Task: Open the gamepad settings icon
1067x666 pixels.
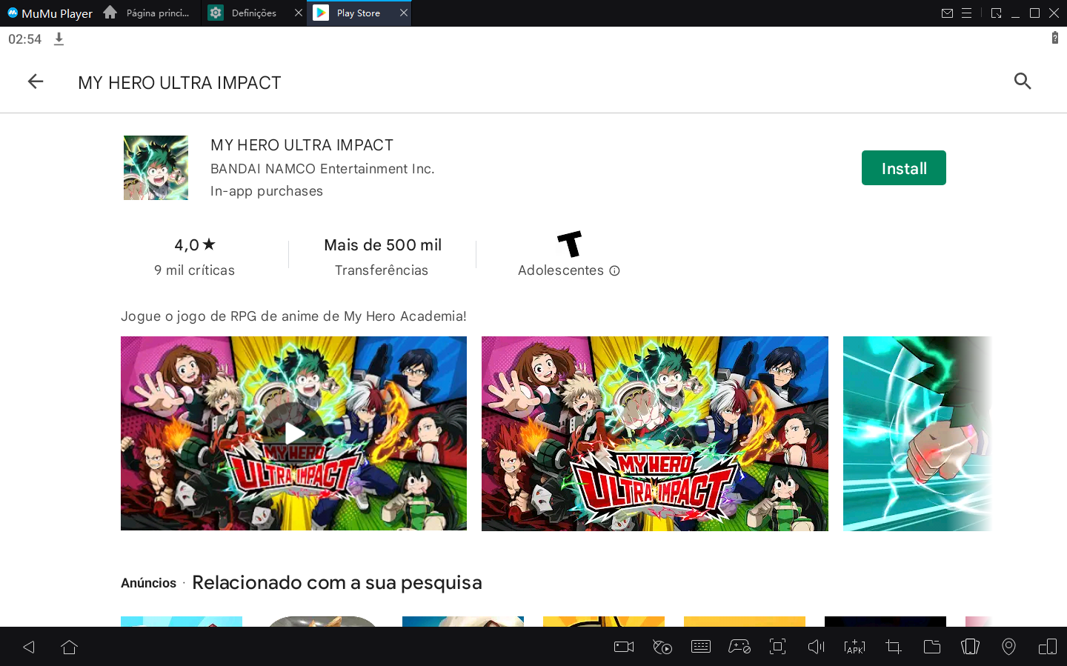Action: 739,647
